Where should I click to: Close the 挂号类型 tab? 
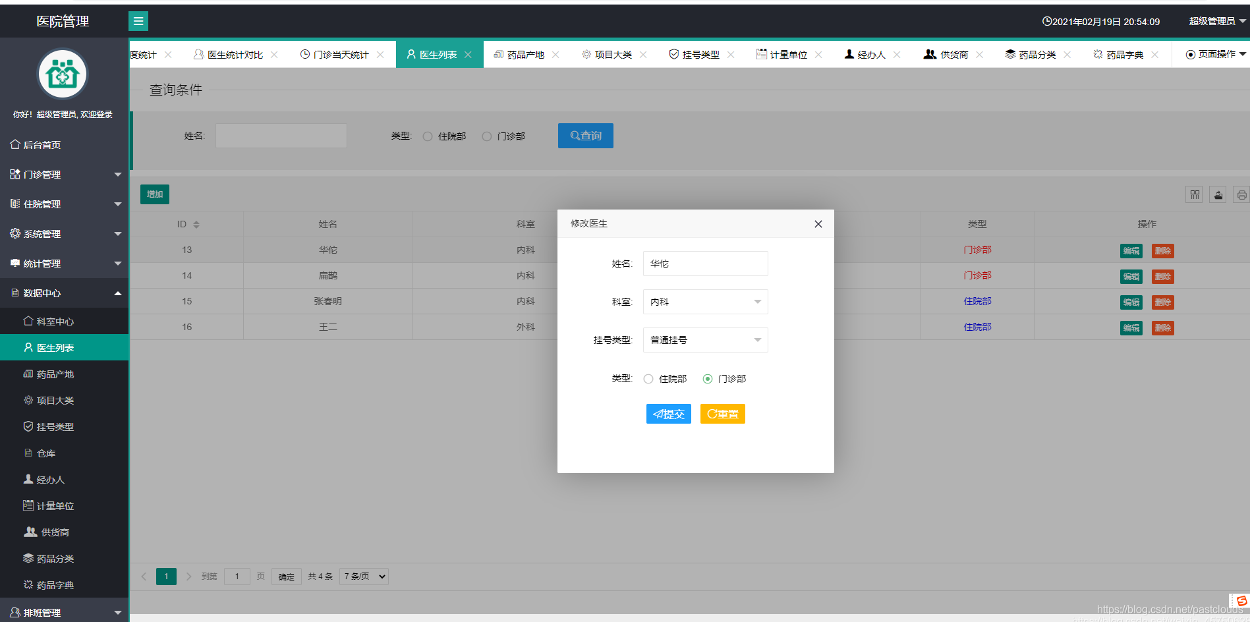731,55
